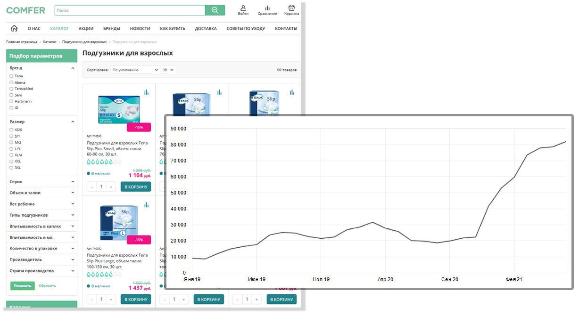This screenshot has height=316, width=579.
Task: Click the Tena Slip Plus L product image
Action: (119, 222)
